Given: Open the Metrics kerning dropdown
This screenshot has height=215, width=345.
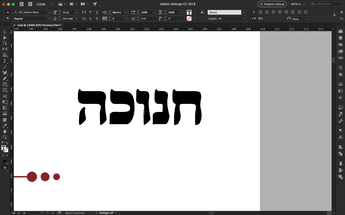Looking at the screenshot, I should (x=126, y=12).
